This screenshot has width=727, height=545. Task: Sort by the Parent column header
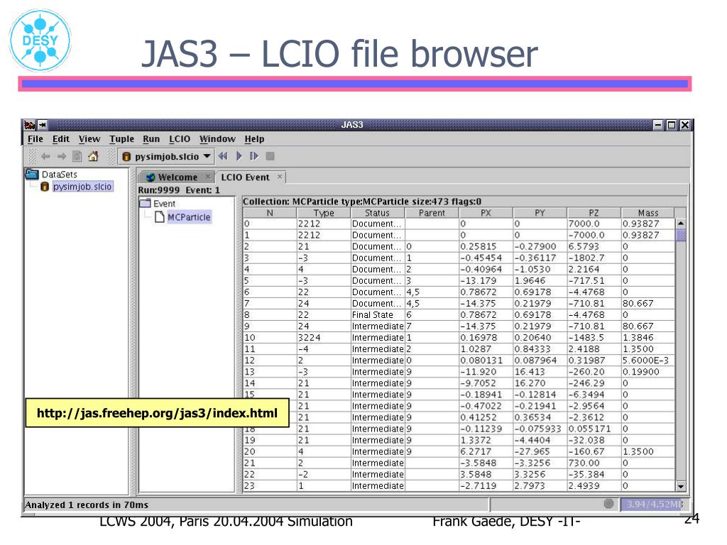point(432,213)
